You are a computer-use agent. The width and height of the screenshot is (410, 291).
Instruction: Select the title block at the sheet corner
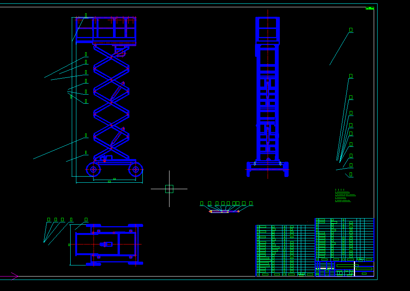click(345, 269)
